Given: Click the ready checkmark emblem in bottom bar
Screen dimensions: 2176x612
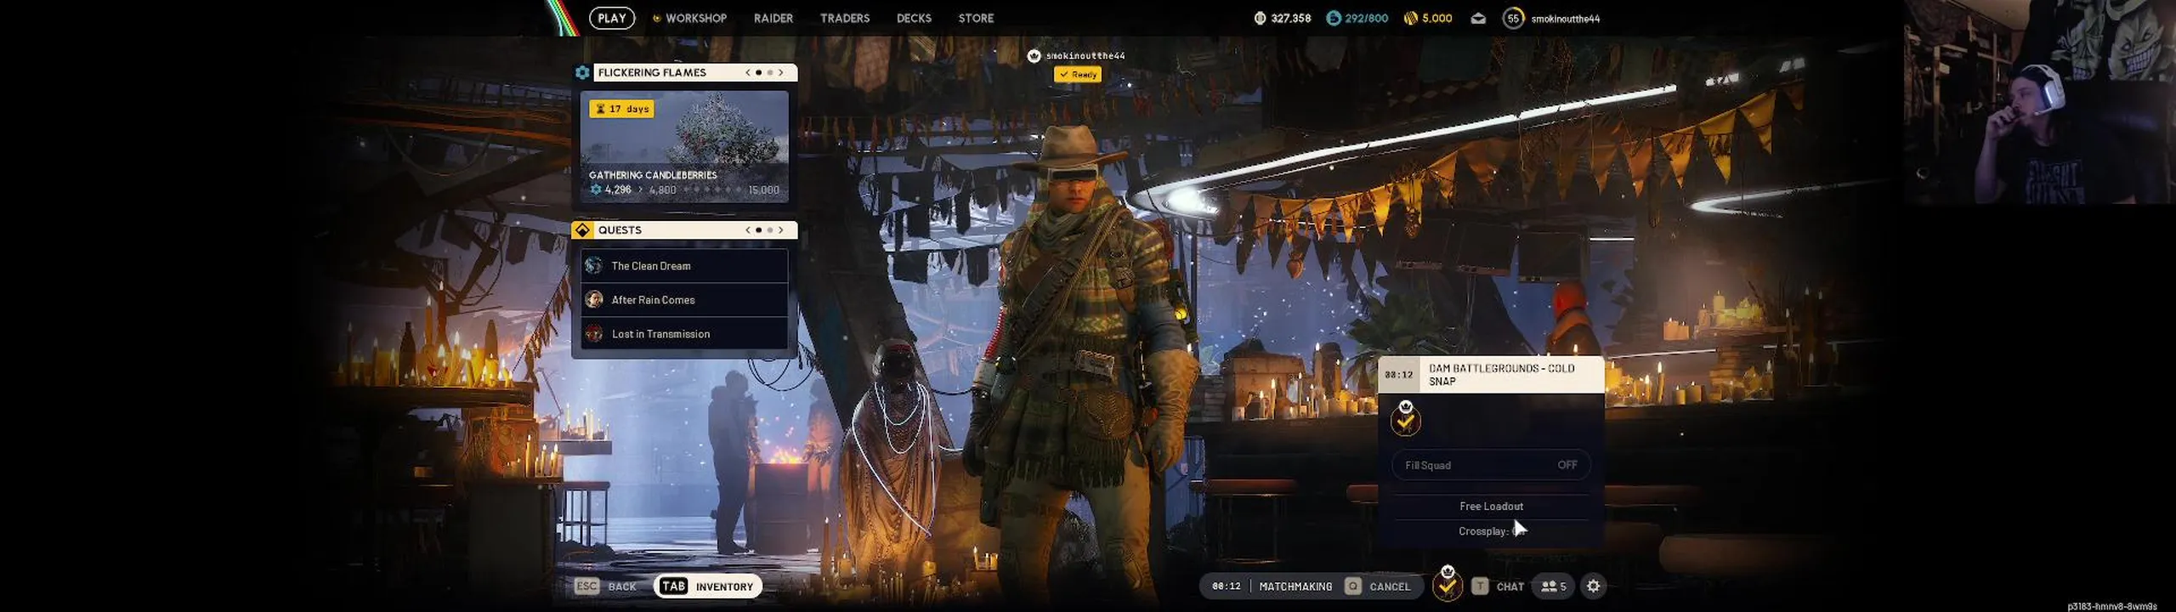Looking at the screenshot, I should coord(1448,584).
